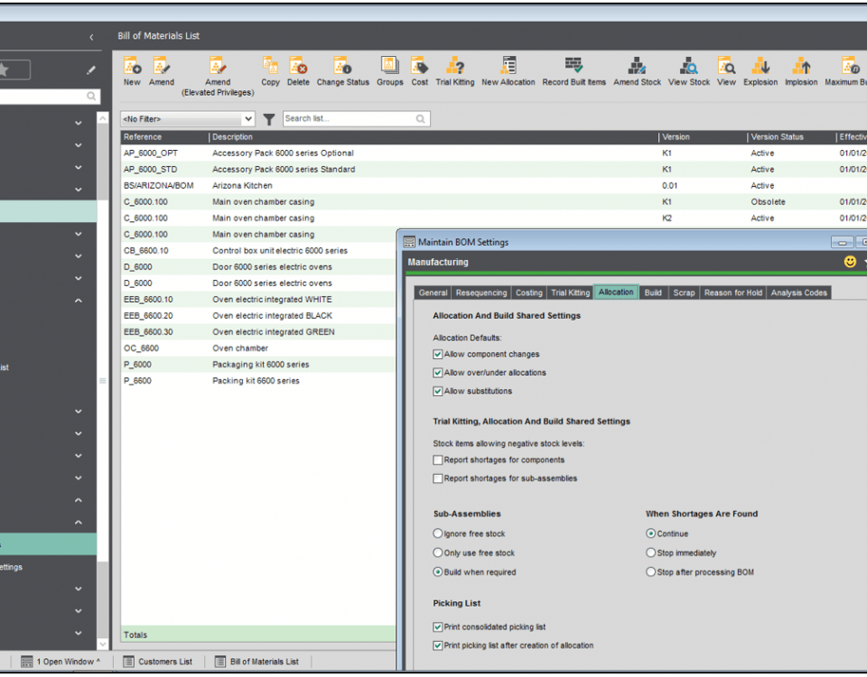This screenshot has height=677, width=867.
Task: Uncheck Print picking list after creation of allocation
Action: click(438, 645)
